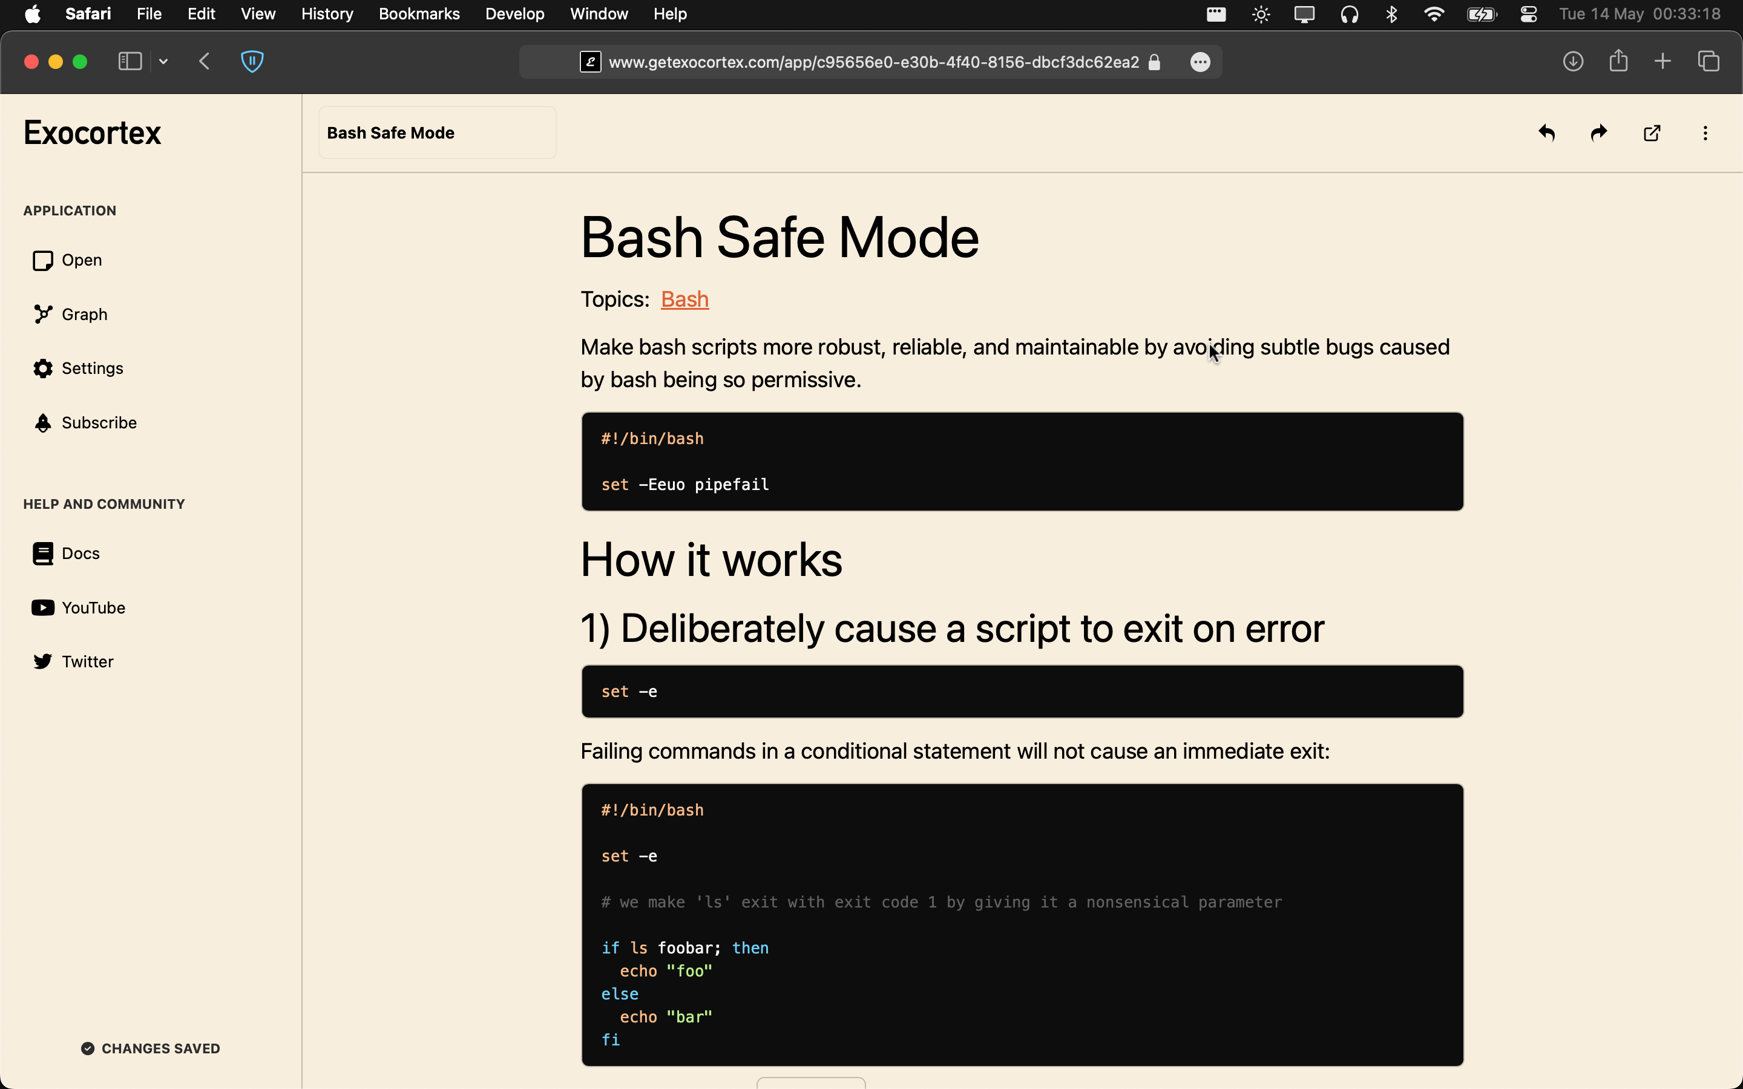The height and width of the screenshot is (1089, 1743).
Task: Show Safari tab overview
Action: 1709,61
